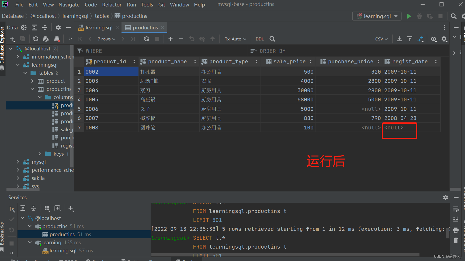Open the Git menu
465x261 pixels.
(162, 5)
